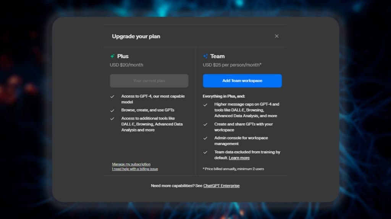
Task: Open the Learn more link
Action: point(239,158)
